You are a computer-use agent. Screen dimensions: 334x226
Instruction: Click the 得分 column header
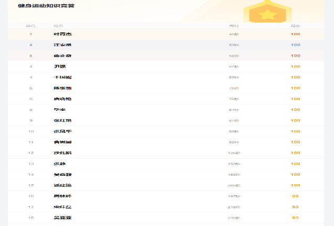coord(295,26)
